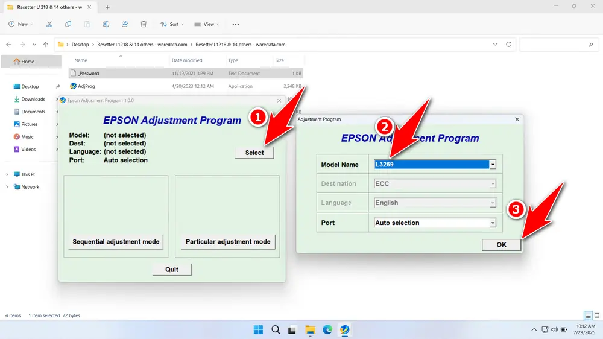Open File Explorer from taskbar

click(x=310, y=330)
